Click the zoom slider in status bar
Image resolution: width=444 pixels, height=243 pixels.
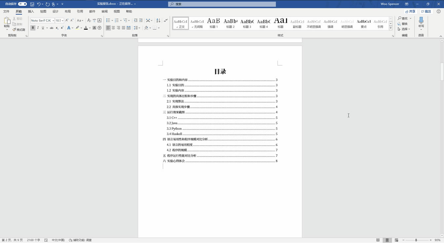click(x=416, y=240)
